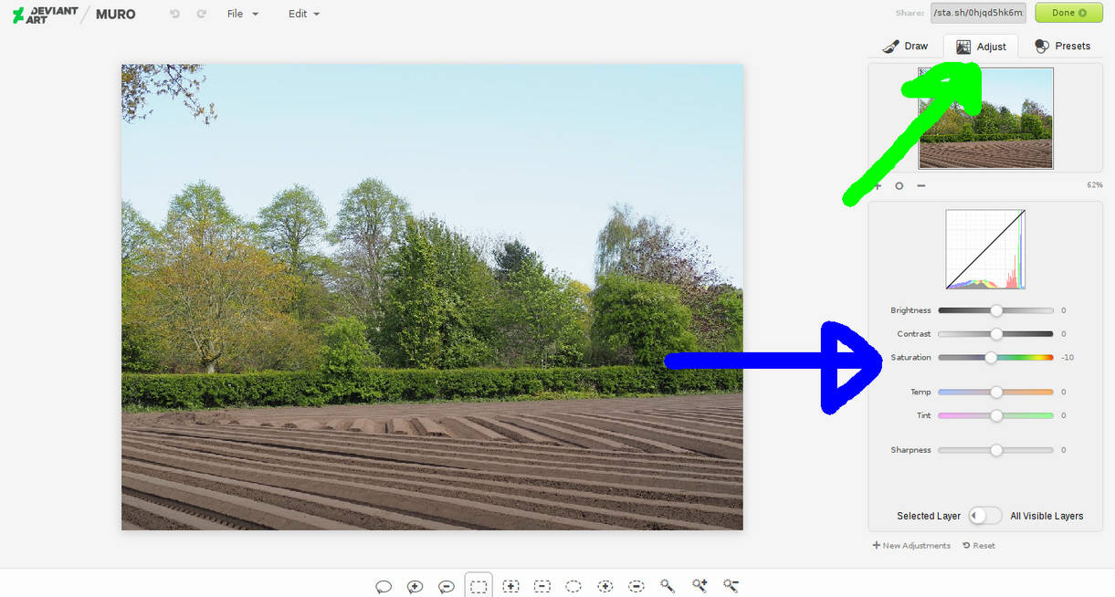Select the add-to-rectangle selection tool

click(x=511, y=586)
